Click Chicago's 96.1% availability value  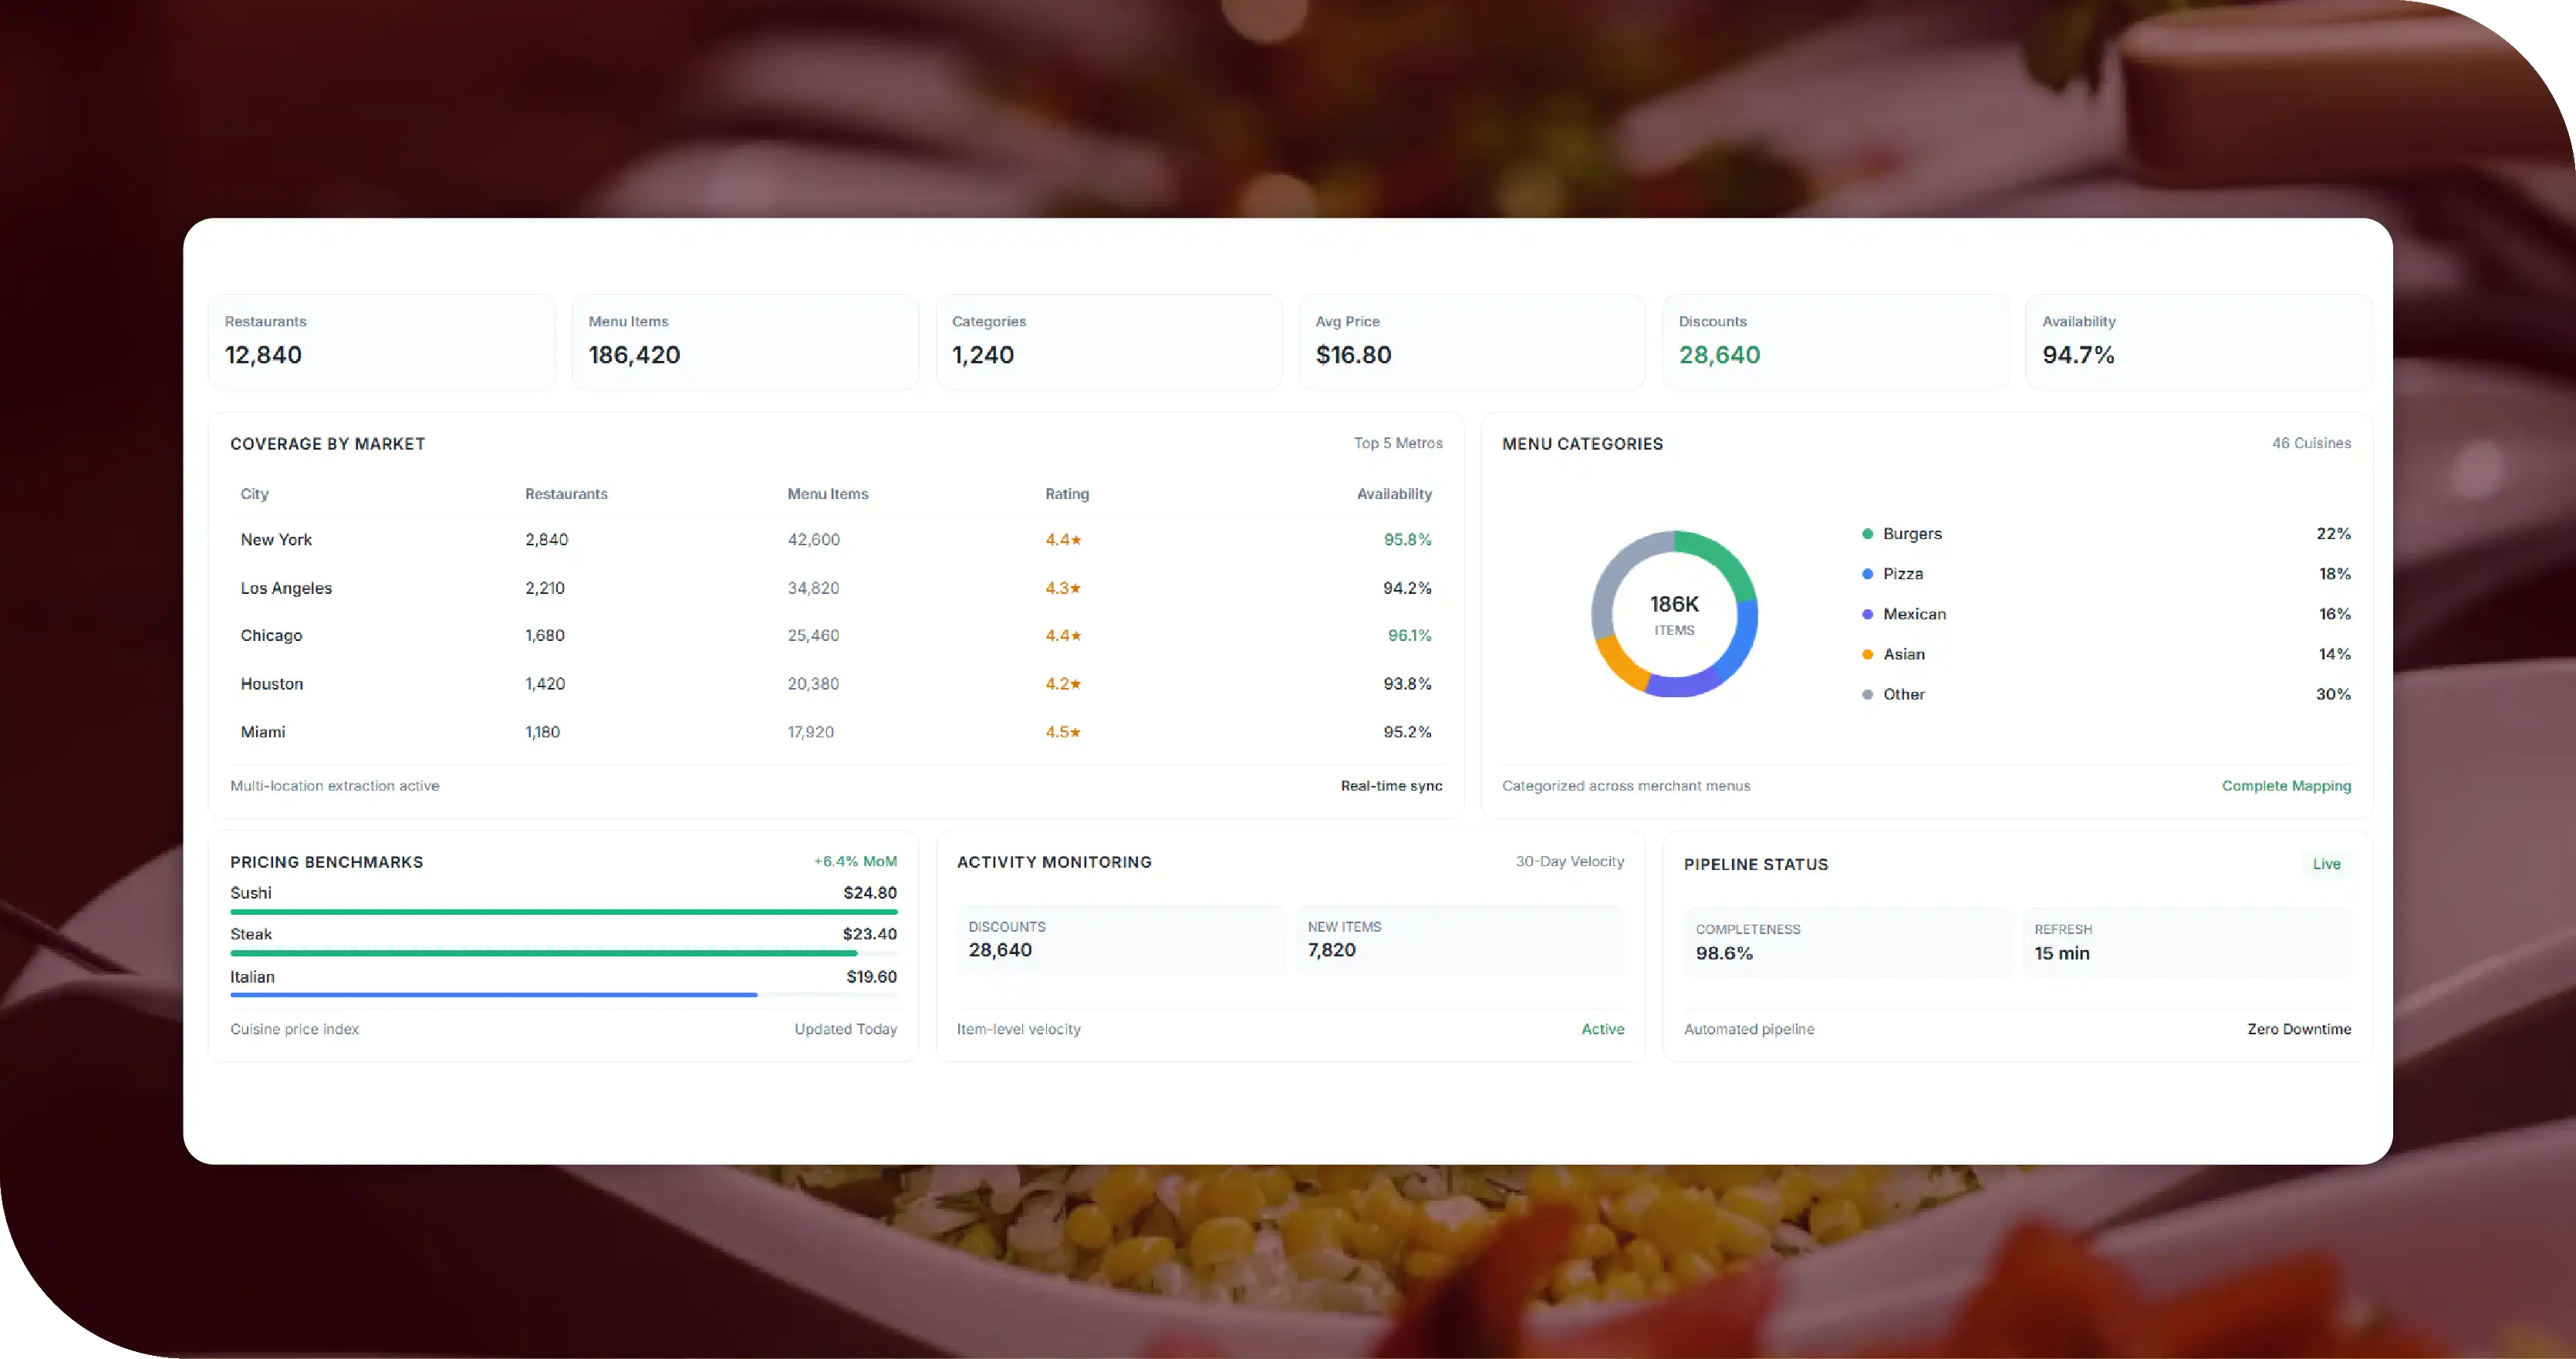(1409, 636)
